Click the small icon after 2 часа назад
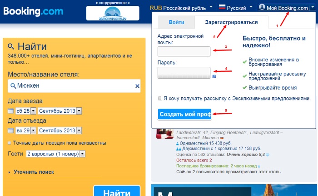This screenshot has height=196, width=318. coord(259,166)
